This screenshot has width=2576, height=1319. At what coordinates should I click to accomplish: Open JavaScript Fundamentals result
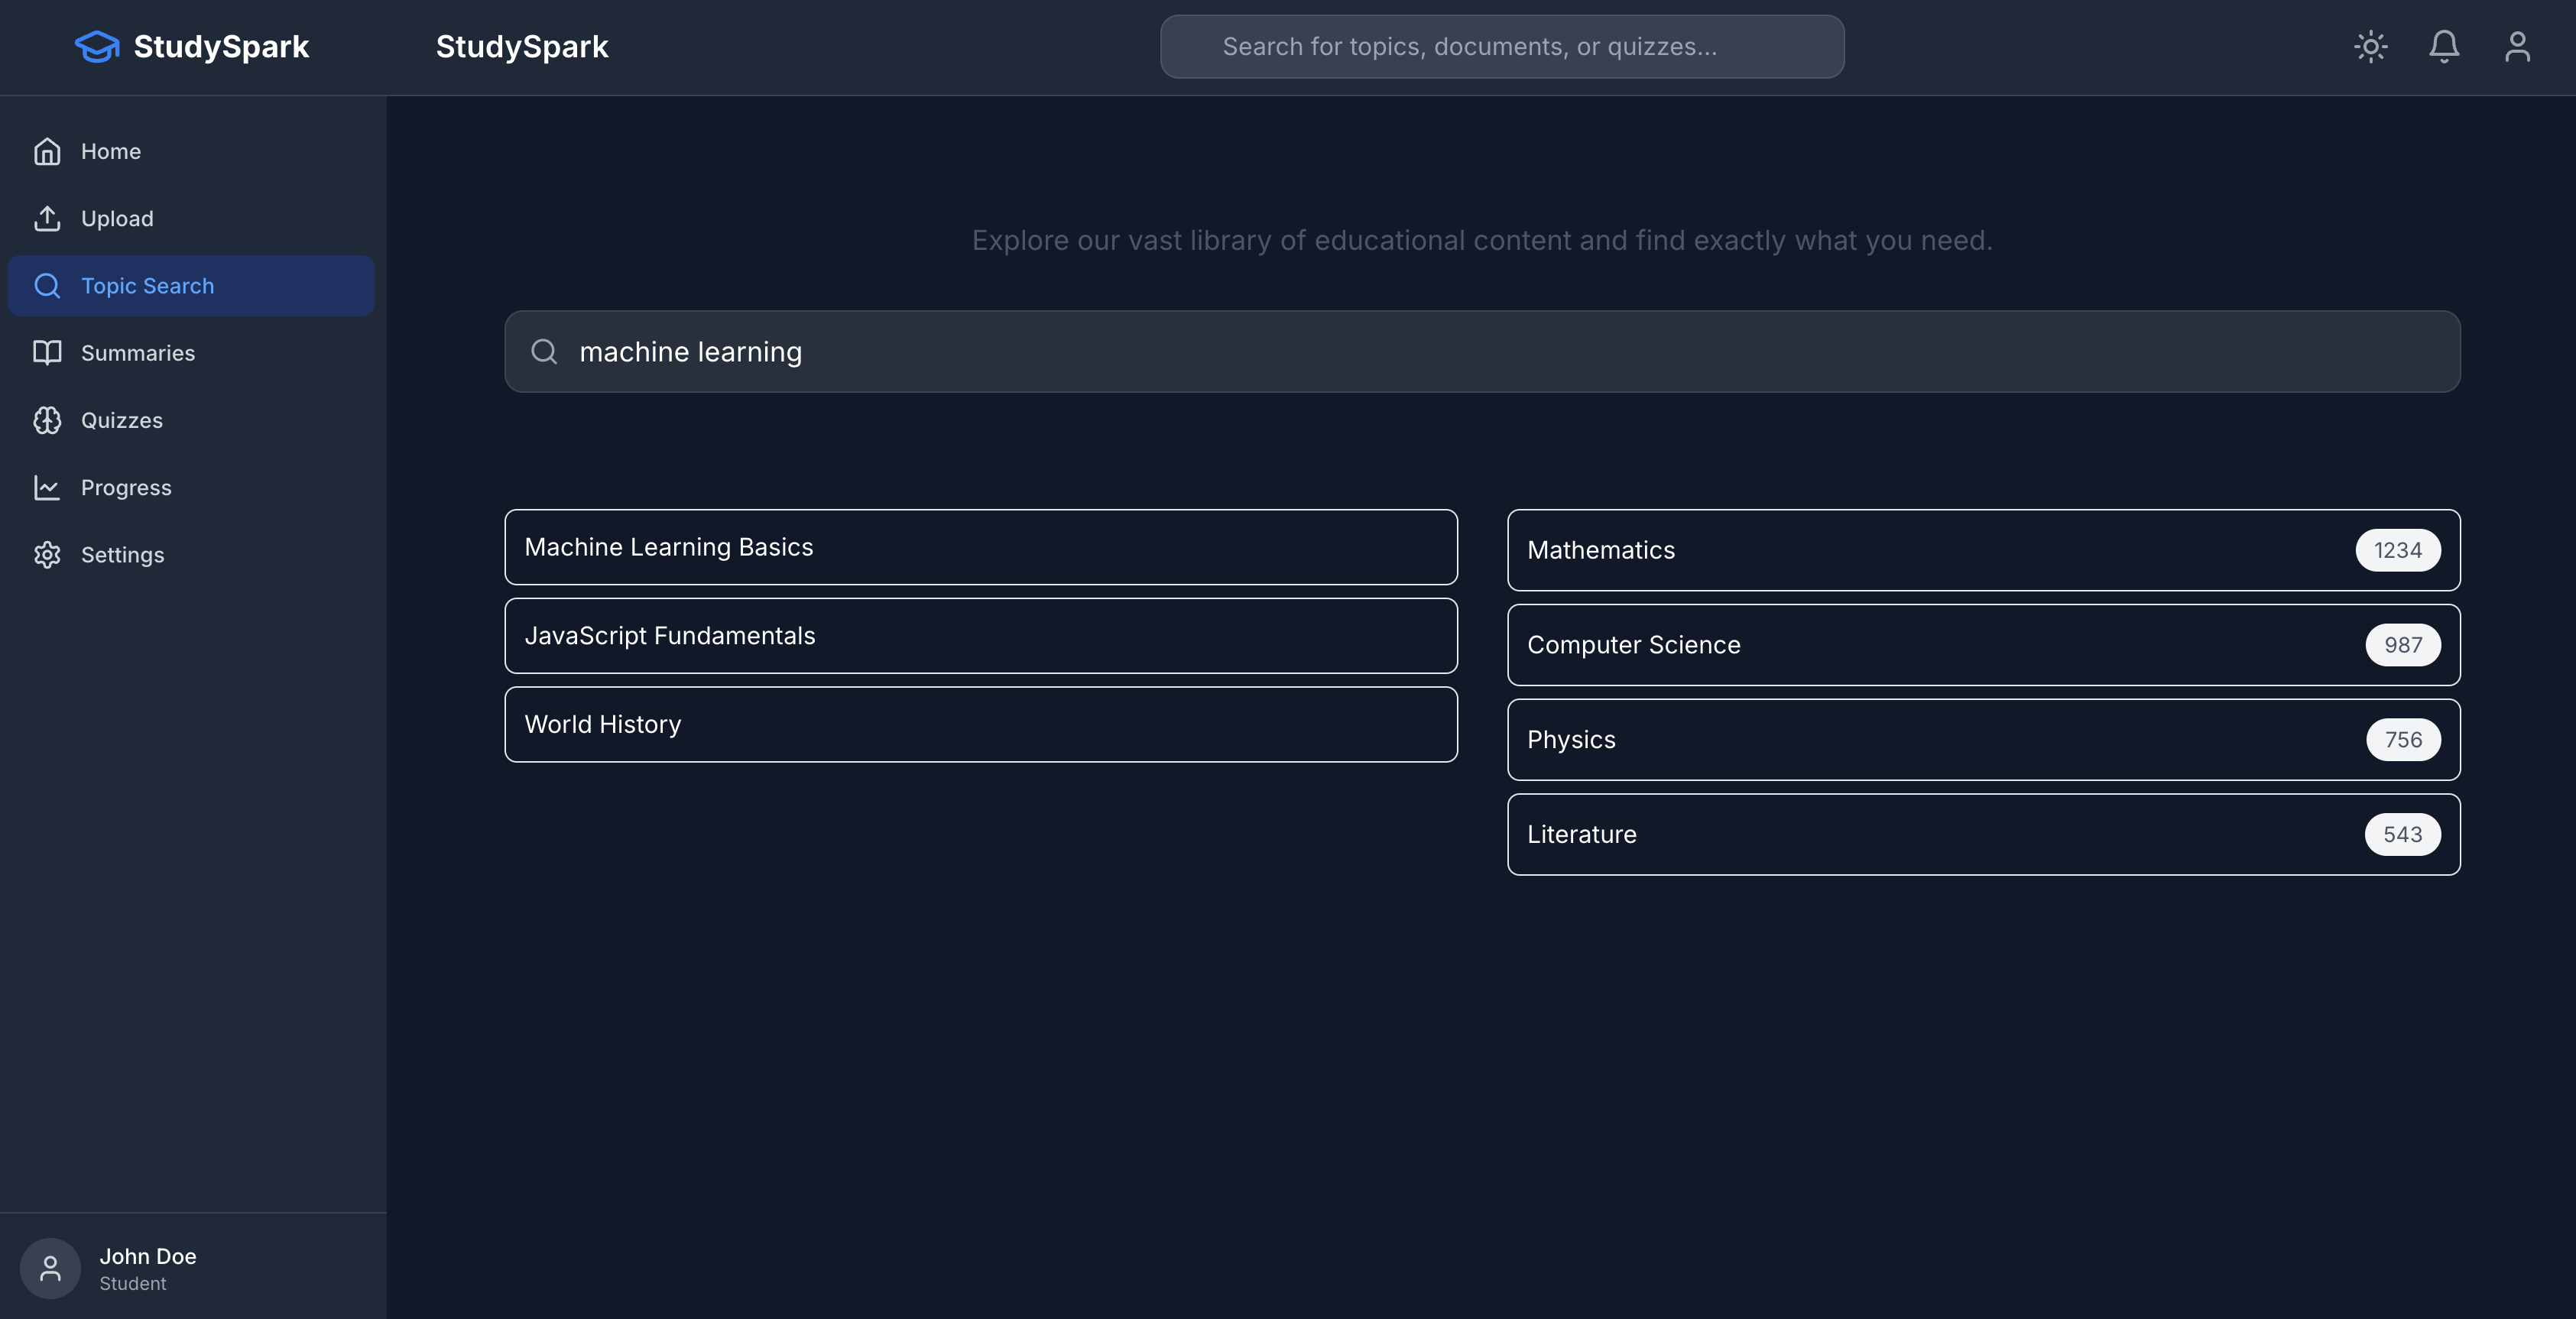tap(980, 636)
